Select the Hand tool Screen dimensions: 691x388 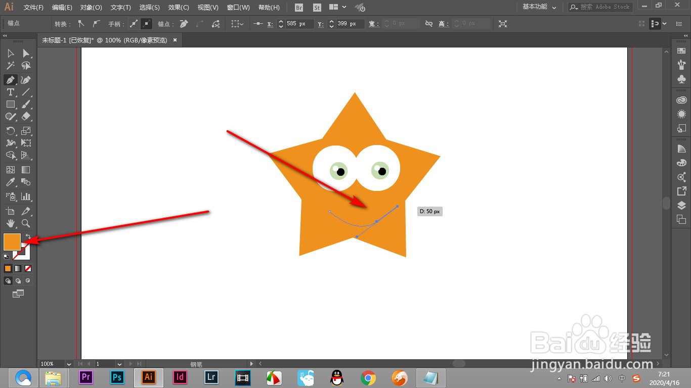[10, 223]
